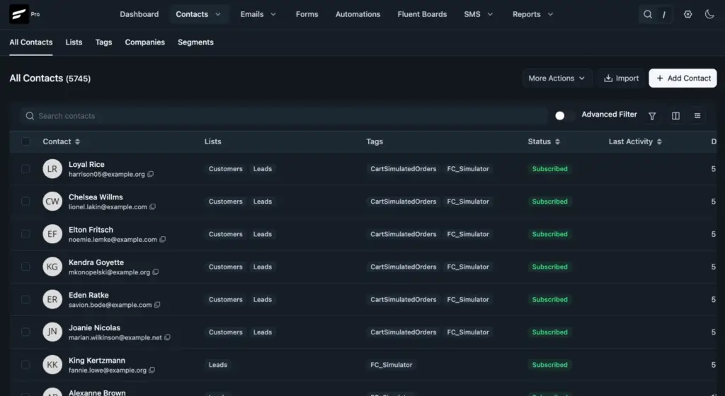Open Loyal Rice contact name link
This screenshot has width=725, height=396.
(x=86, y=164)
